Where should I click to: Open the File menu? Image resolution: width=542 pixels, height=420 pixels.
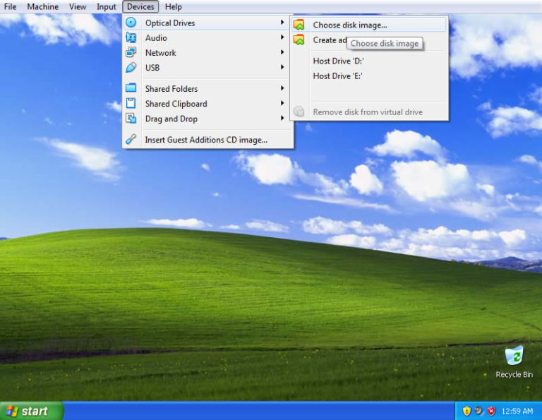(10, 6)
